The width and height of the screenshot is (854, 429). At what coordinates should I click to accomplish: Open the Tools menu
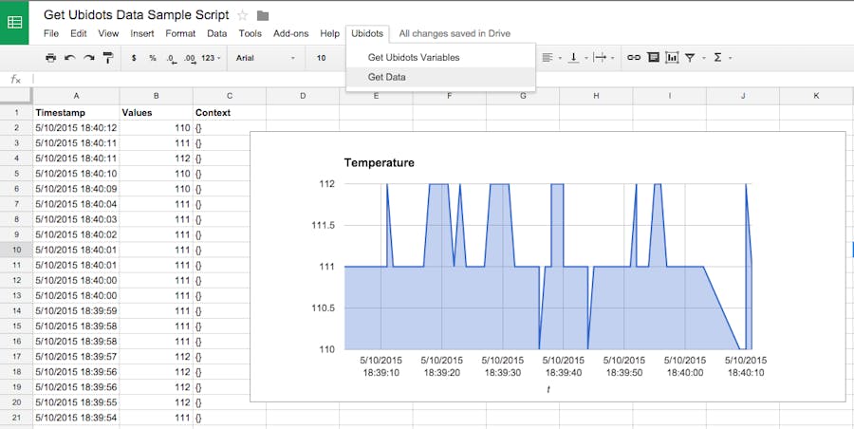(250, 33)
